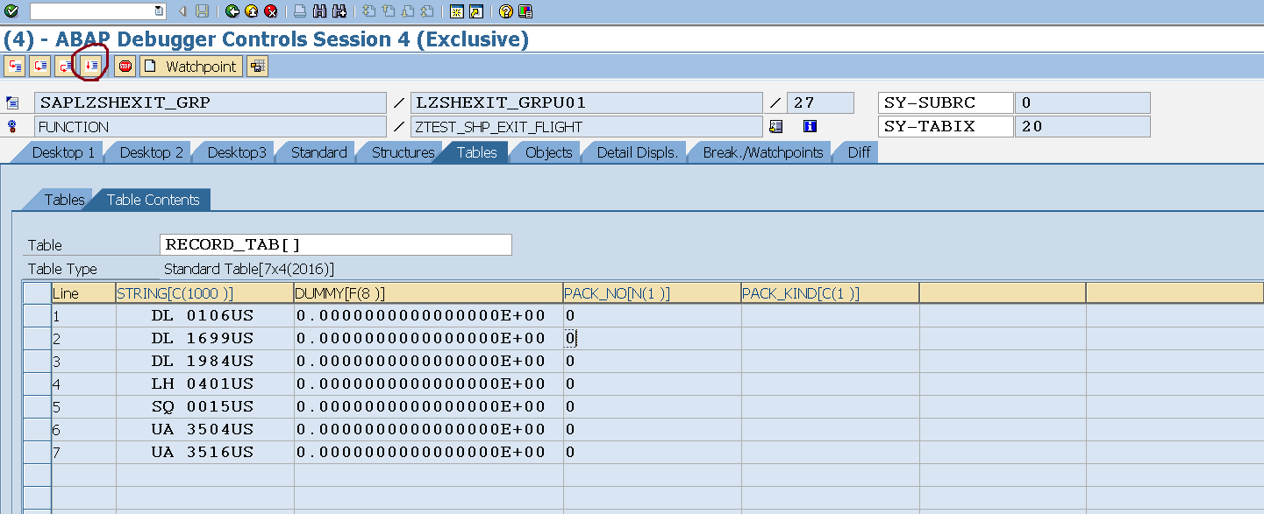Image resolution: width=1264 pixels, height=514 pixels.
Task: Click the red STOP breakpoint icon
Action: click(x=125, y=66)
